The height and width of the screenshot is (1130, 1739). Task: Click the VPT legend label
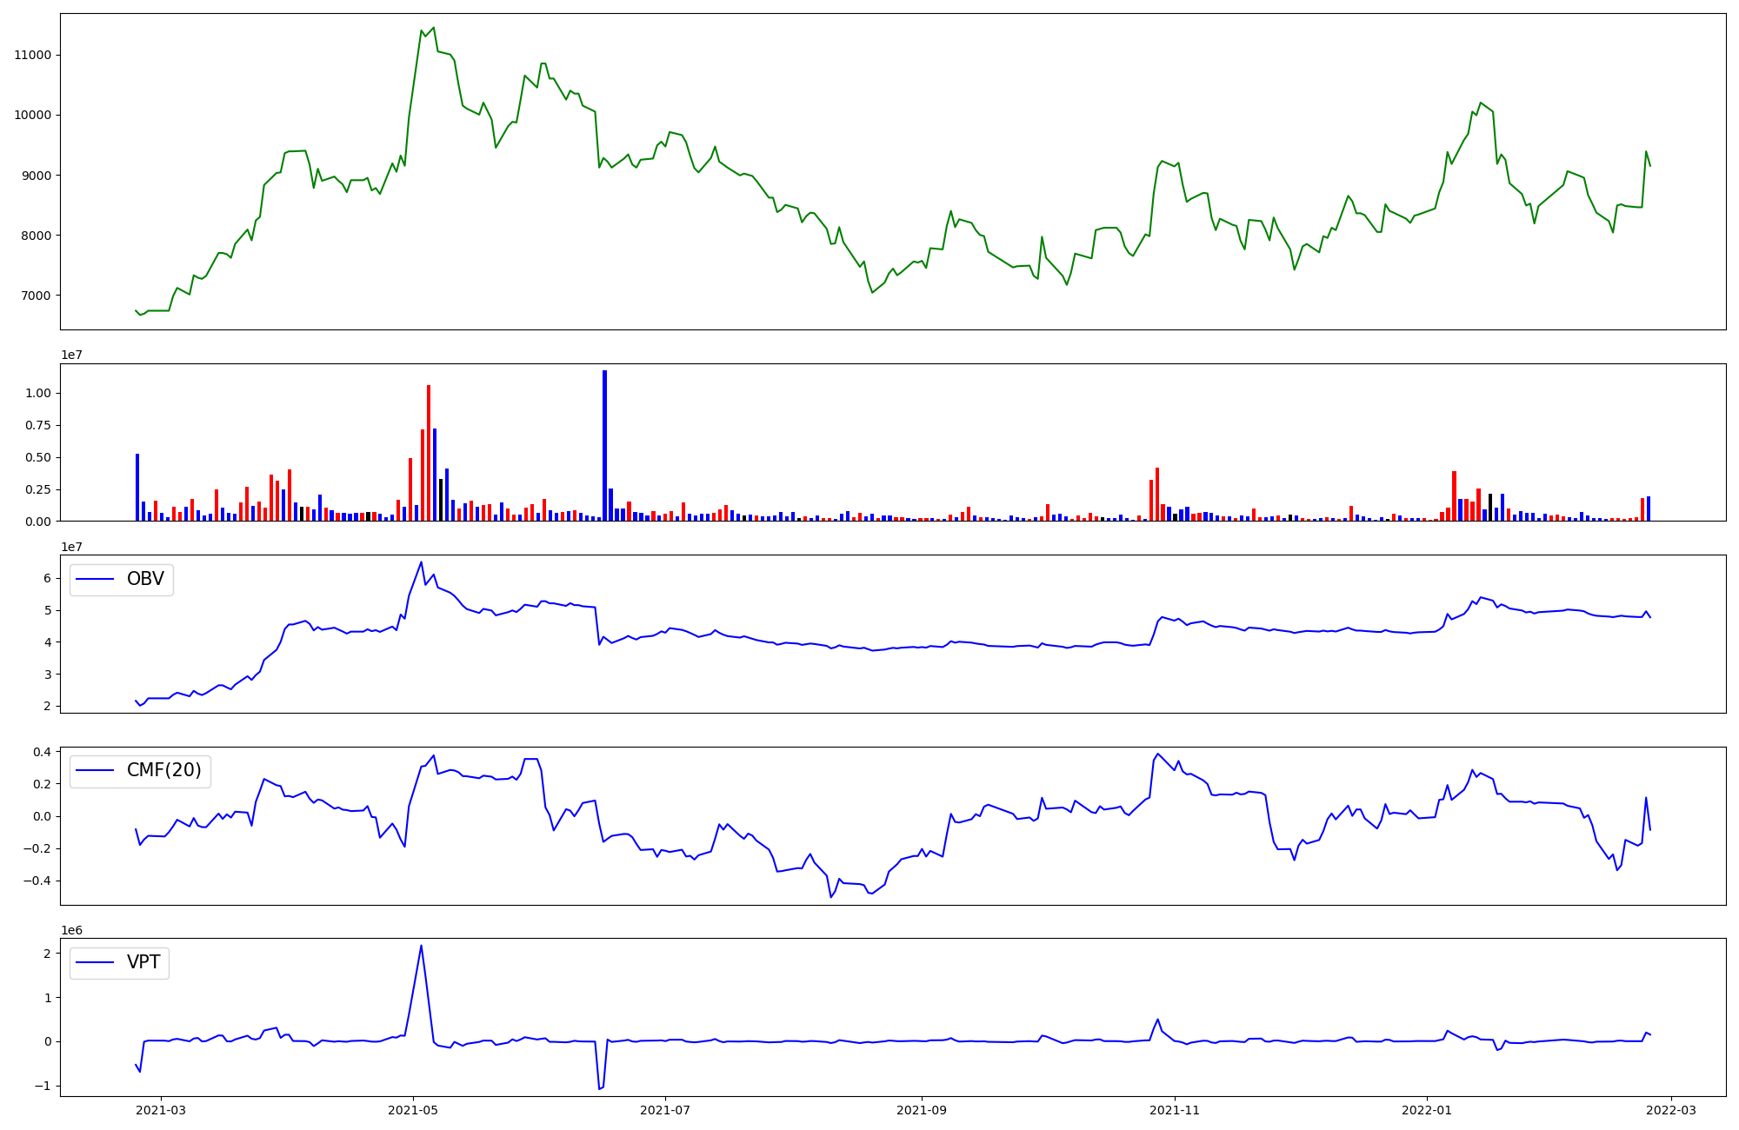coord(143,962)
